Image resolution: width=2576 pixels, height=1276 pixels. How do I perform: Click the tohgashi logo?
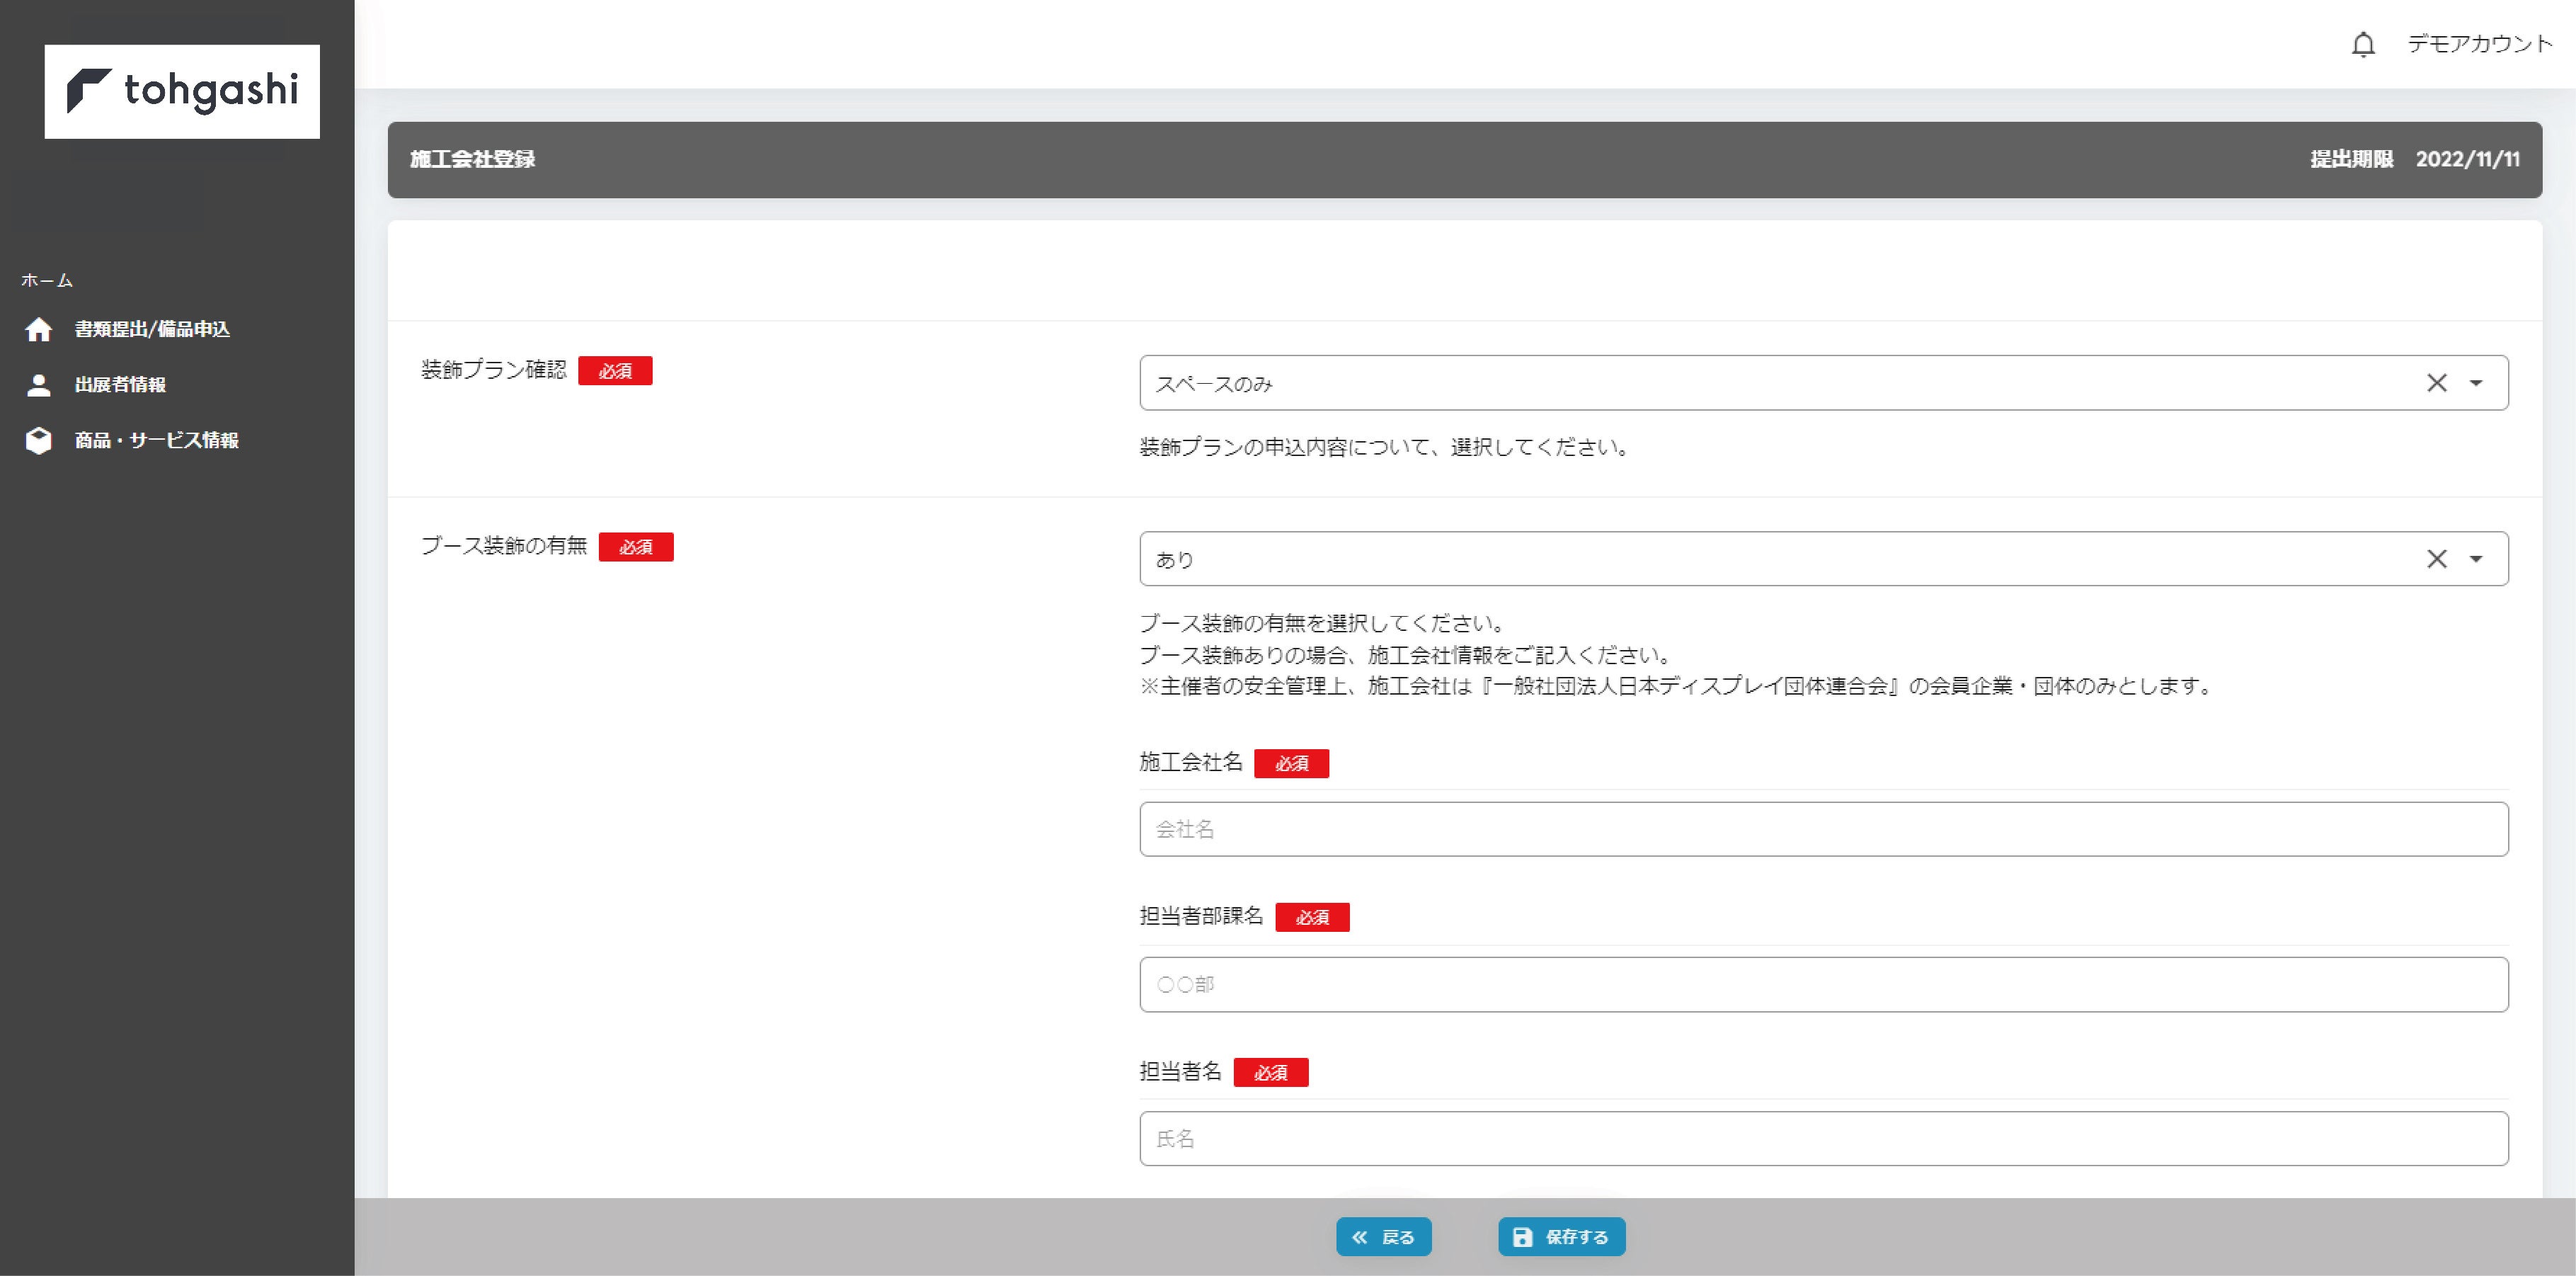click(182, 91)
